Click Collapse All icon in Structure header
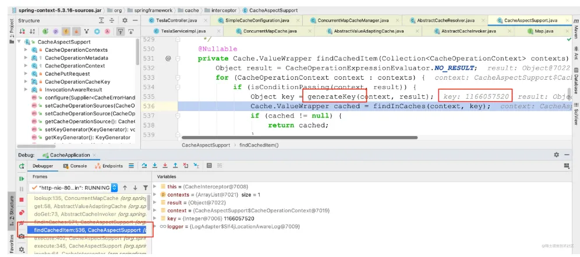Viewport: 580px width, 257px height. pos(112,21)
